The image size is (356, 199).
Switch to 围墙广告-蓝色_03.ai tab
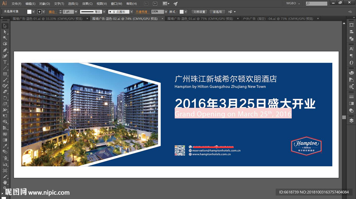click(200, 19)
